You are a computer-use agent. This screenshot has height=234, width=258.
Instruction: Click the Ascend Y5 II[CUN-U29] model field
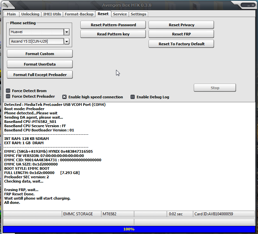pos(36,41)
